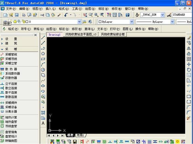Open the undo history dropdown arrow
This screenshot has width=193, height=144.
71,15
